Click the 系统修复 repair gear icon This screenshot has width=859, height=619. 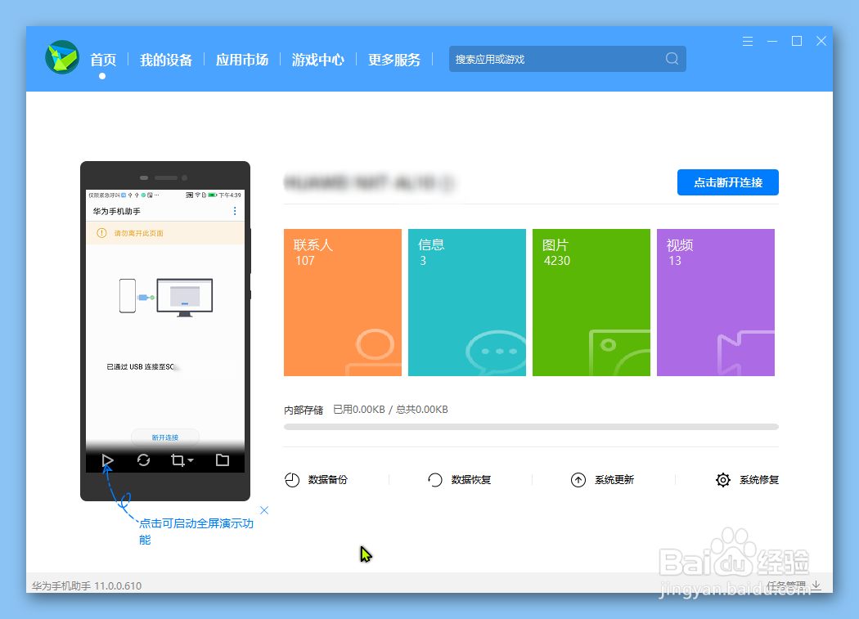point(723,480)
